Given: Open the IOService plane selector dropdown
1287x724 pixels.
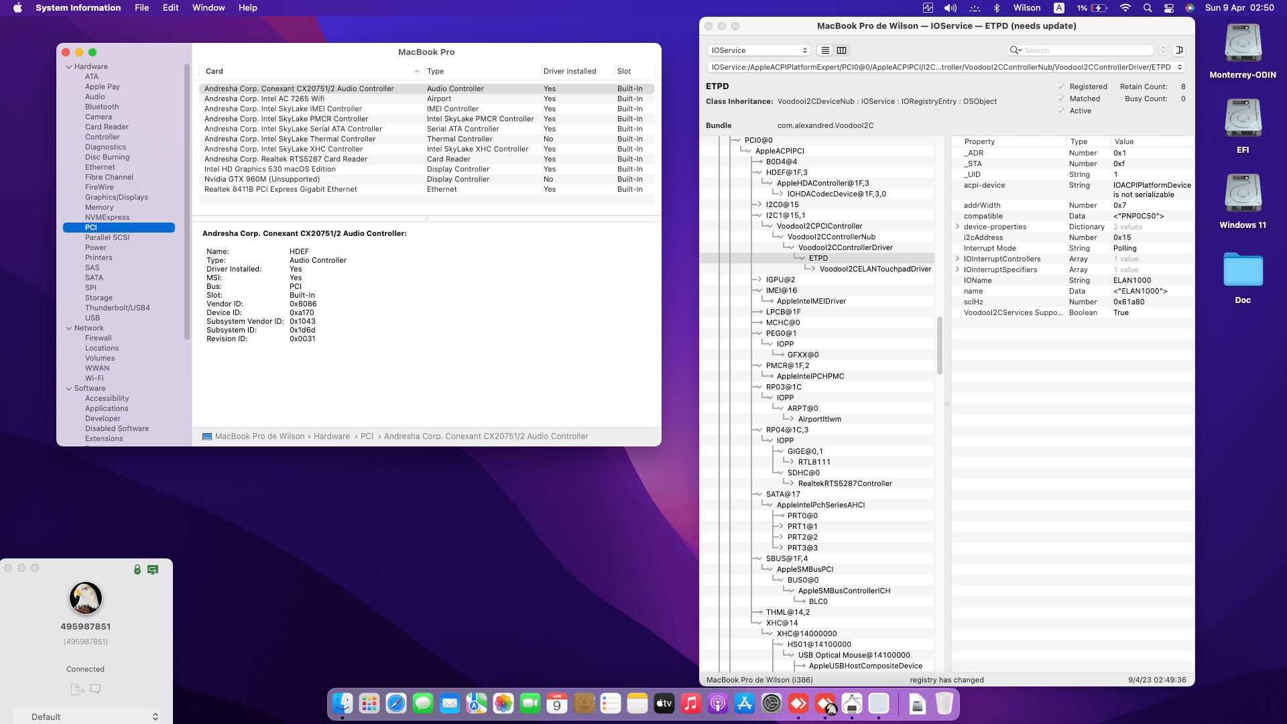Looking at the screenshot, I should click(758, 50).
